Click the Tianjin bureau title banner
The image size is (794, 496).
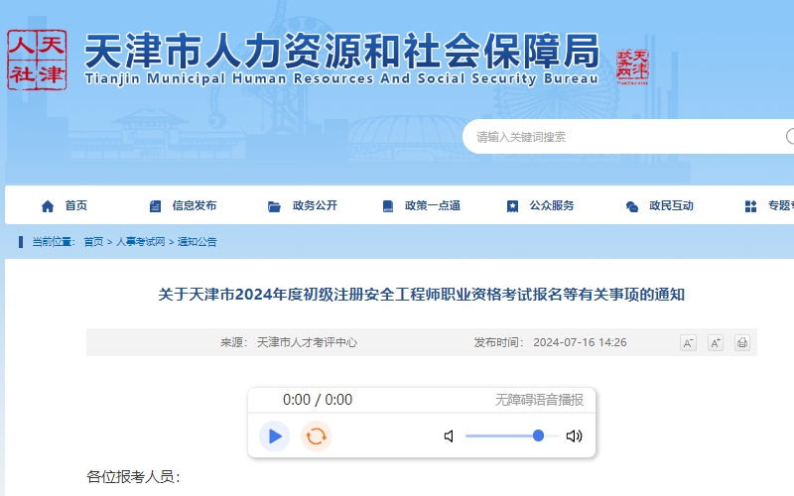342,60
